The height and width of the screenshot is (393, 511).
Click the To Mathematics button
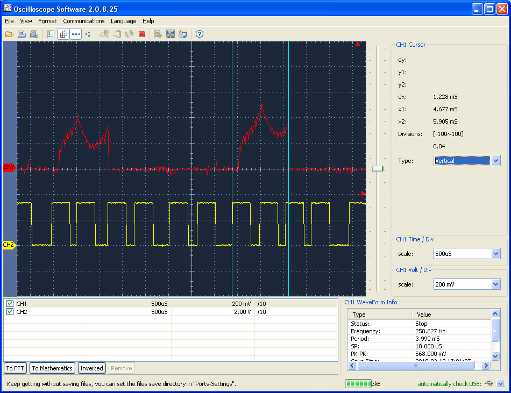pos(52,368)
